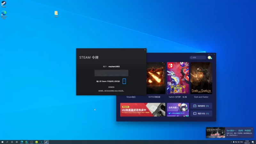Viewport: 256px width, 144px height.
Task: Switch to the yellow-green taskbar app icon
Action: pyautogui.click(x=36, y=142)
